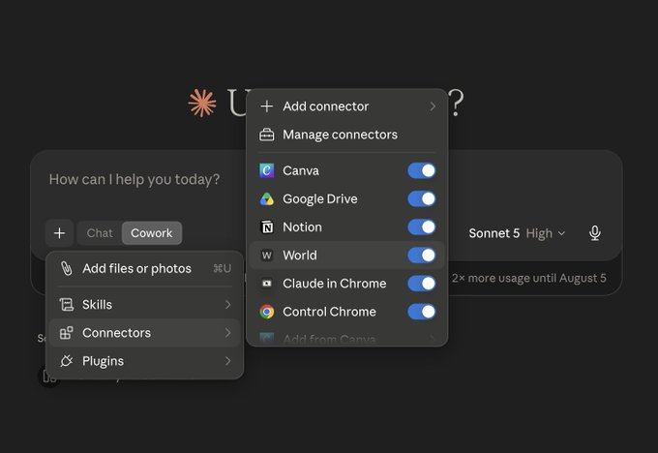Image resolution: width=658 pixels, height=453 pixels.
Task: Click the plus attachment button
Action: pyautogui.click(x=60, y=233)
